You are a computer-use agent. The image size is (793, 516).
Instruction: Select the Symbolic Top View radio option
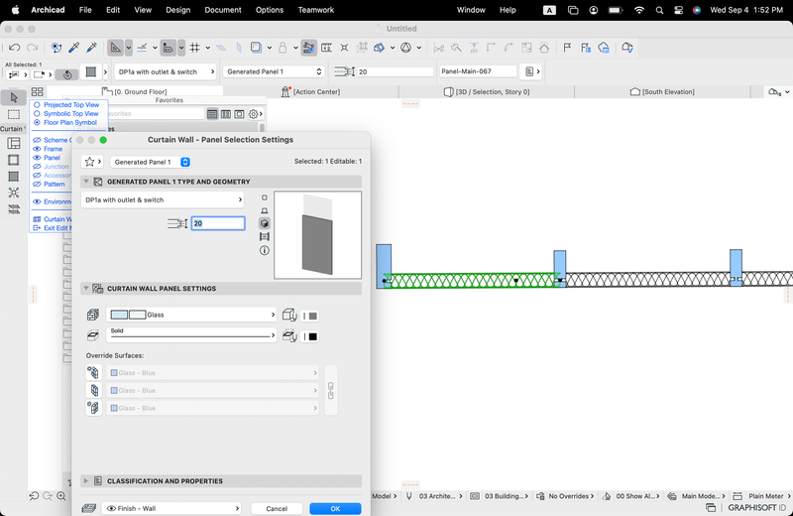[66, 113]
